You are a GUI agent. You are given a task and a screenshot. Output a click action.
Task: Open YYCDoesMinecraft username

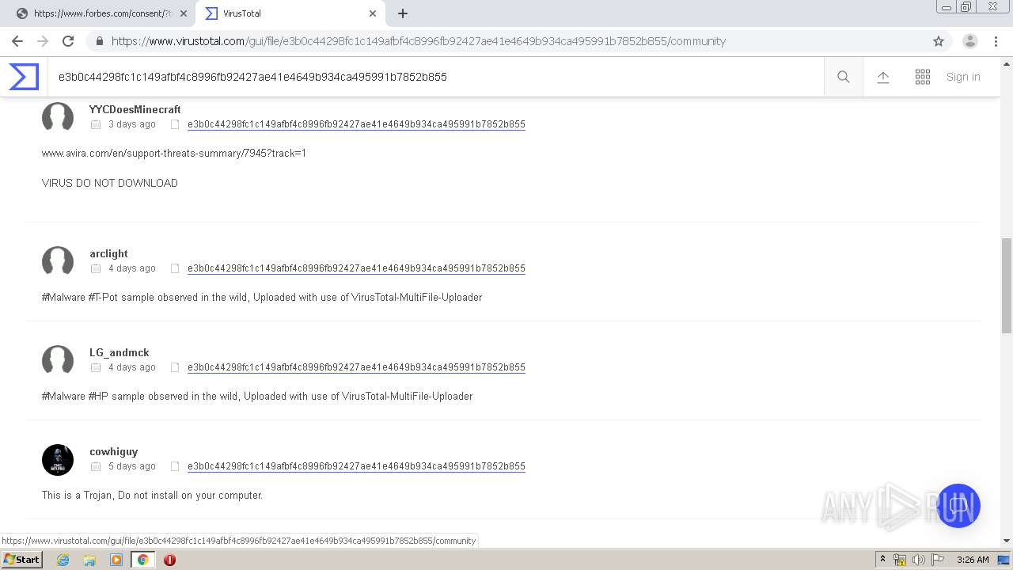click(x=135, y=109)
